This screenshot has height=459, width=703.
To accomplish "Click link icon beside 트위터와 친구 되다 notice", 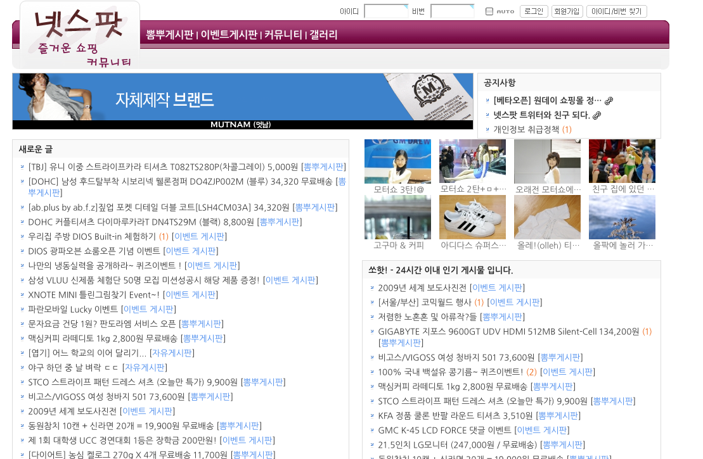I will [597, 115].
